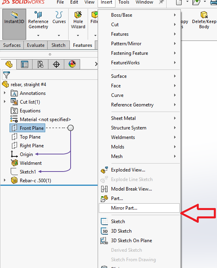Toggle the Instant3D button

point(14,24)
